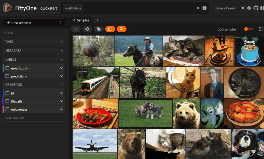Image resolution: width=264 pixels, height=159 pixels.
Task: Open the Slack community icon
Action: (249, 8)
